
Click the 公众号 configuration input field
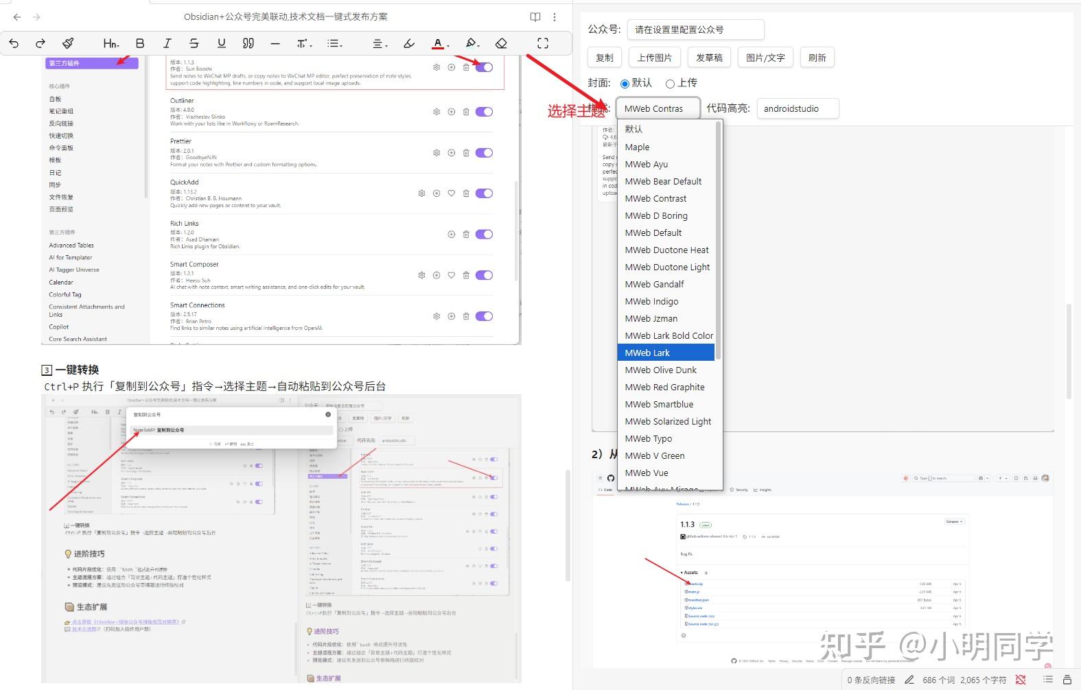pyautogui.click(x=695, y=29)
